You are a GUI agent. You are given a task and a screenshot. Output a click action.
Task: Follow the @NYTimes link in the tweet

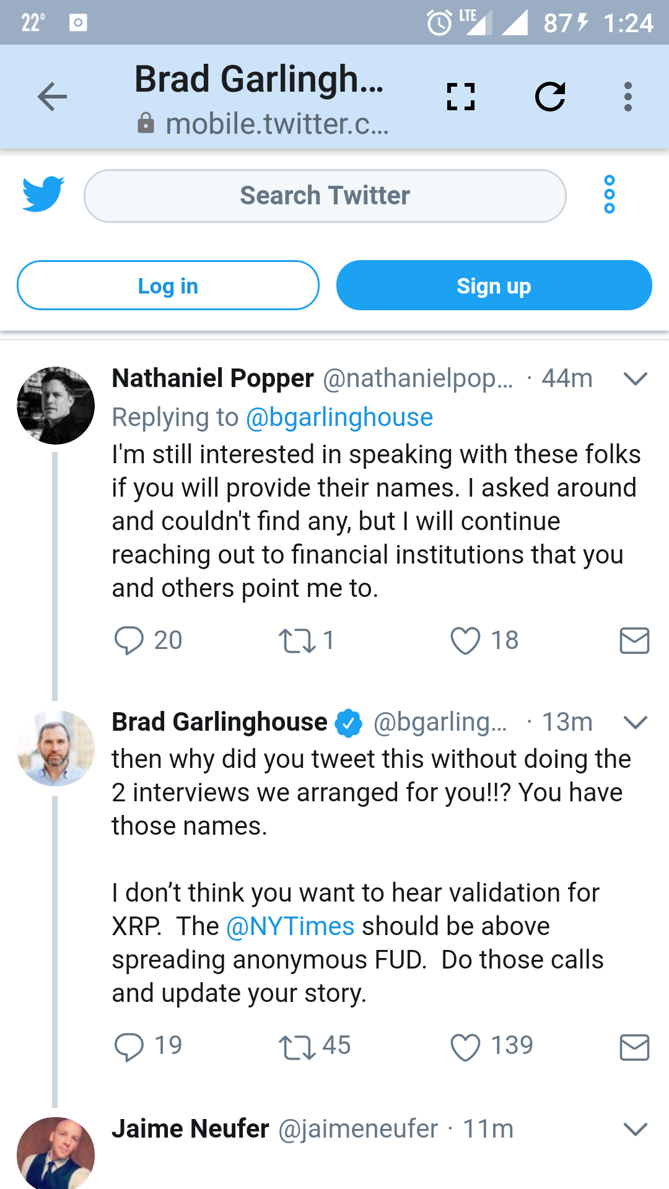(x=290, y=926)
